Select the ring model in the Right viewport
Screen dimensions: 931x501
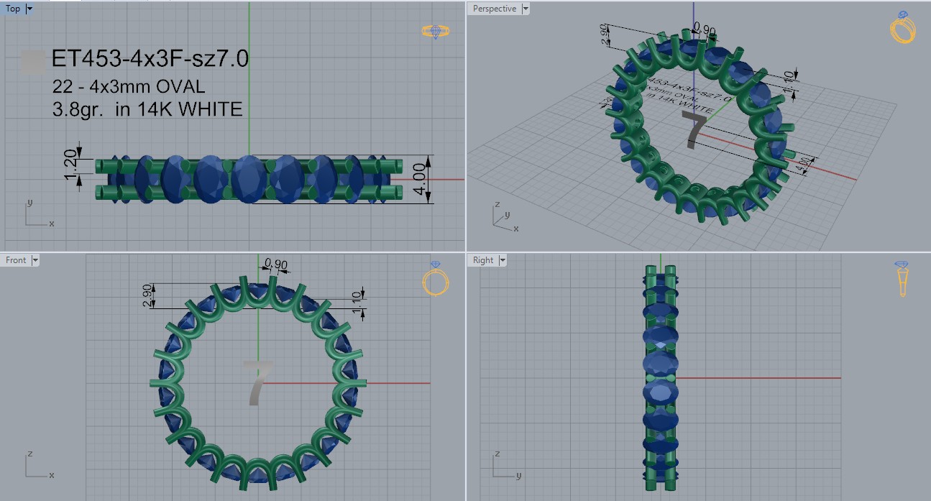pos(660,378)
